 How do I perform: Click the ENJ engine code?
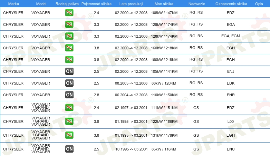231,71
